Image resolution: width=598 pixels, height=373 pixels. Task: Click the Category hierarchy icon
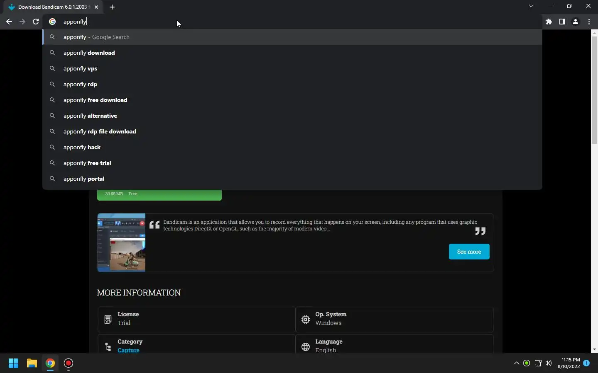tap(108, 347)
